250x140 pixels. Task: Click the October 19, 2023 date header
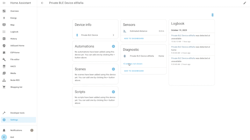[179, 30]
